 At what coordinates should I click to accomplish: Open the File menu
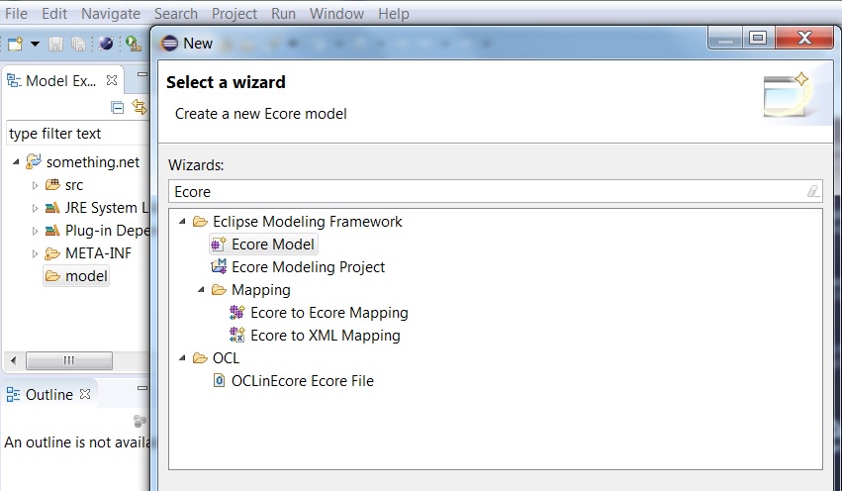(16, 14)
